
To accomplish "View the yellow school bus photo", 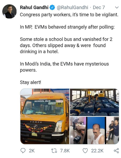I will [x=45, y=116].
